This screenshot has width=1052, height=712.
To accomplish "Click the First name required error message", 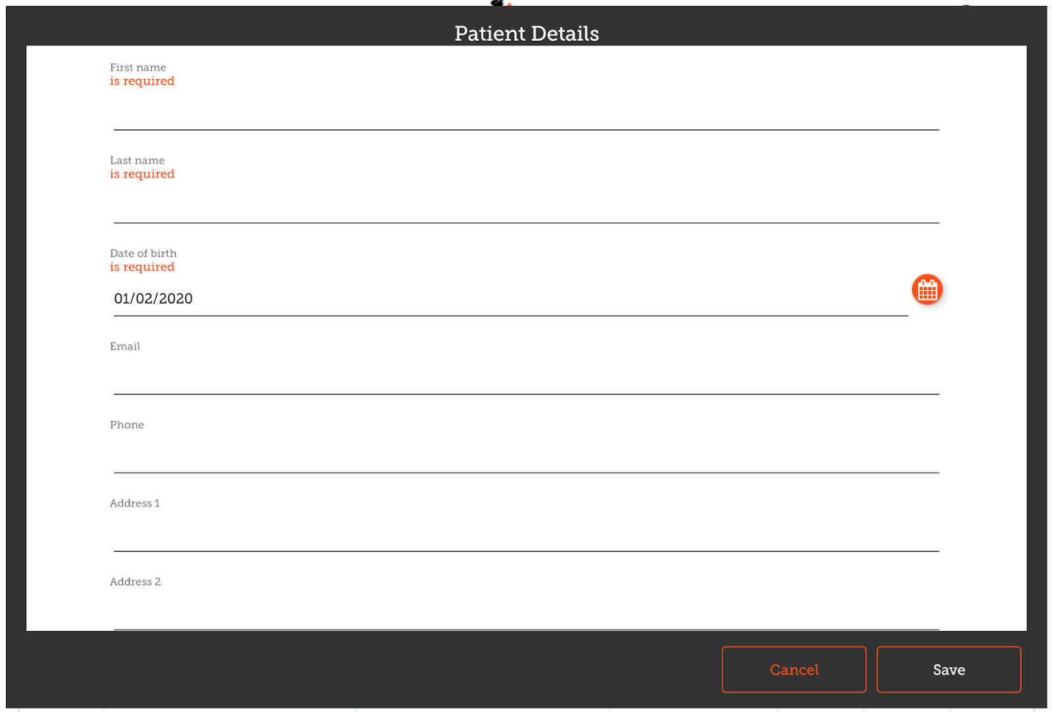I will (x=142, y=81).
